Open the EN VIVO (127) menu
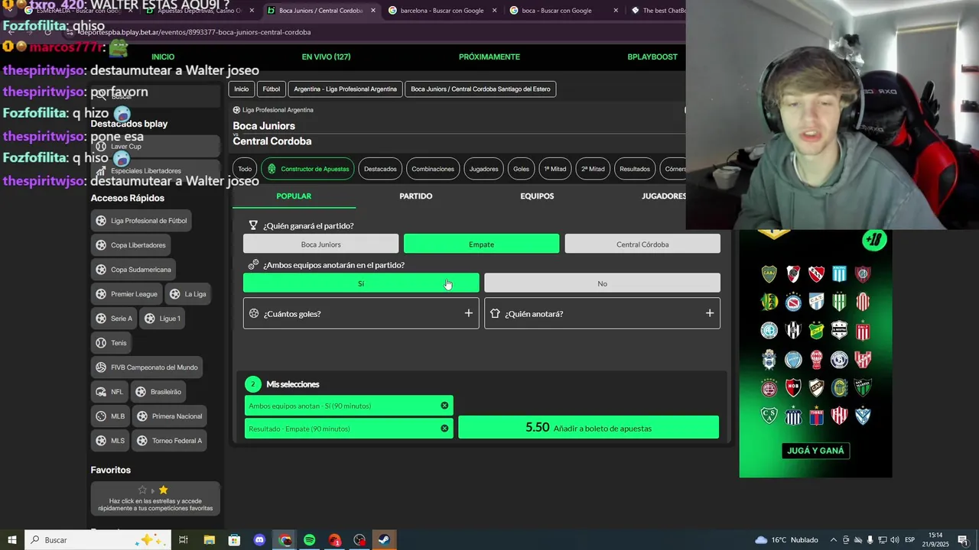This screenshot has height=550, width=979. [x=326, y=57]
